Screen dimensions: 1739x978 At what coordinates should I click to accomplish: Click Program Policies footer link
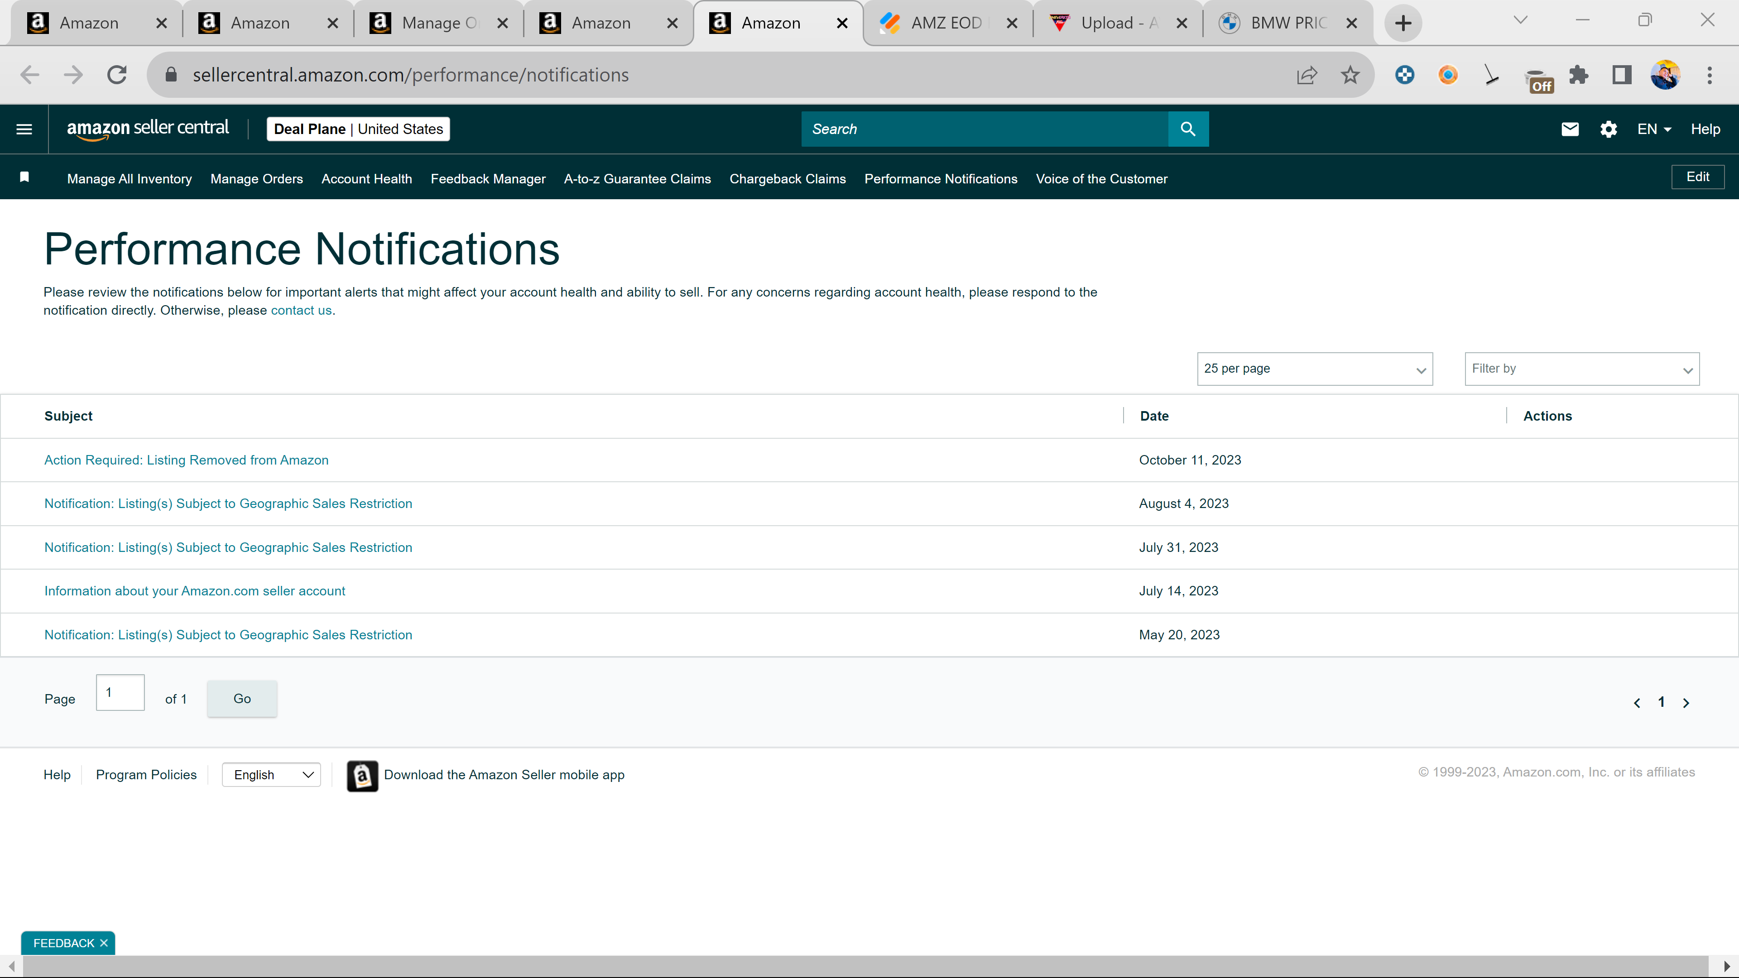[x=146, y=775]
